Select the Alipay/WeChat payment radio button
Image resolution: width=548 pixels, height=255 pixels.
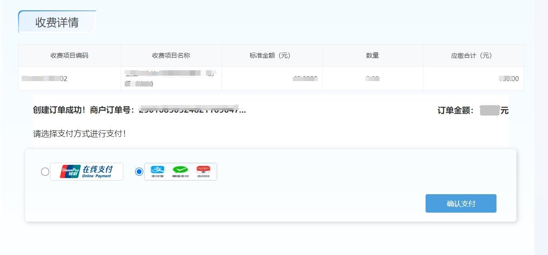point(139,172)
